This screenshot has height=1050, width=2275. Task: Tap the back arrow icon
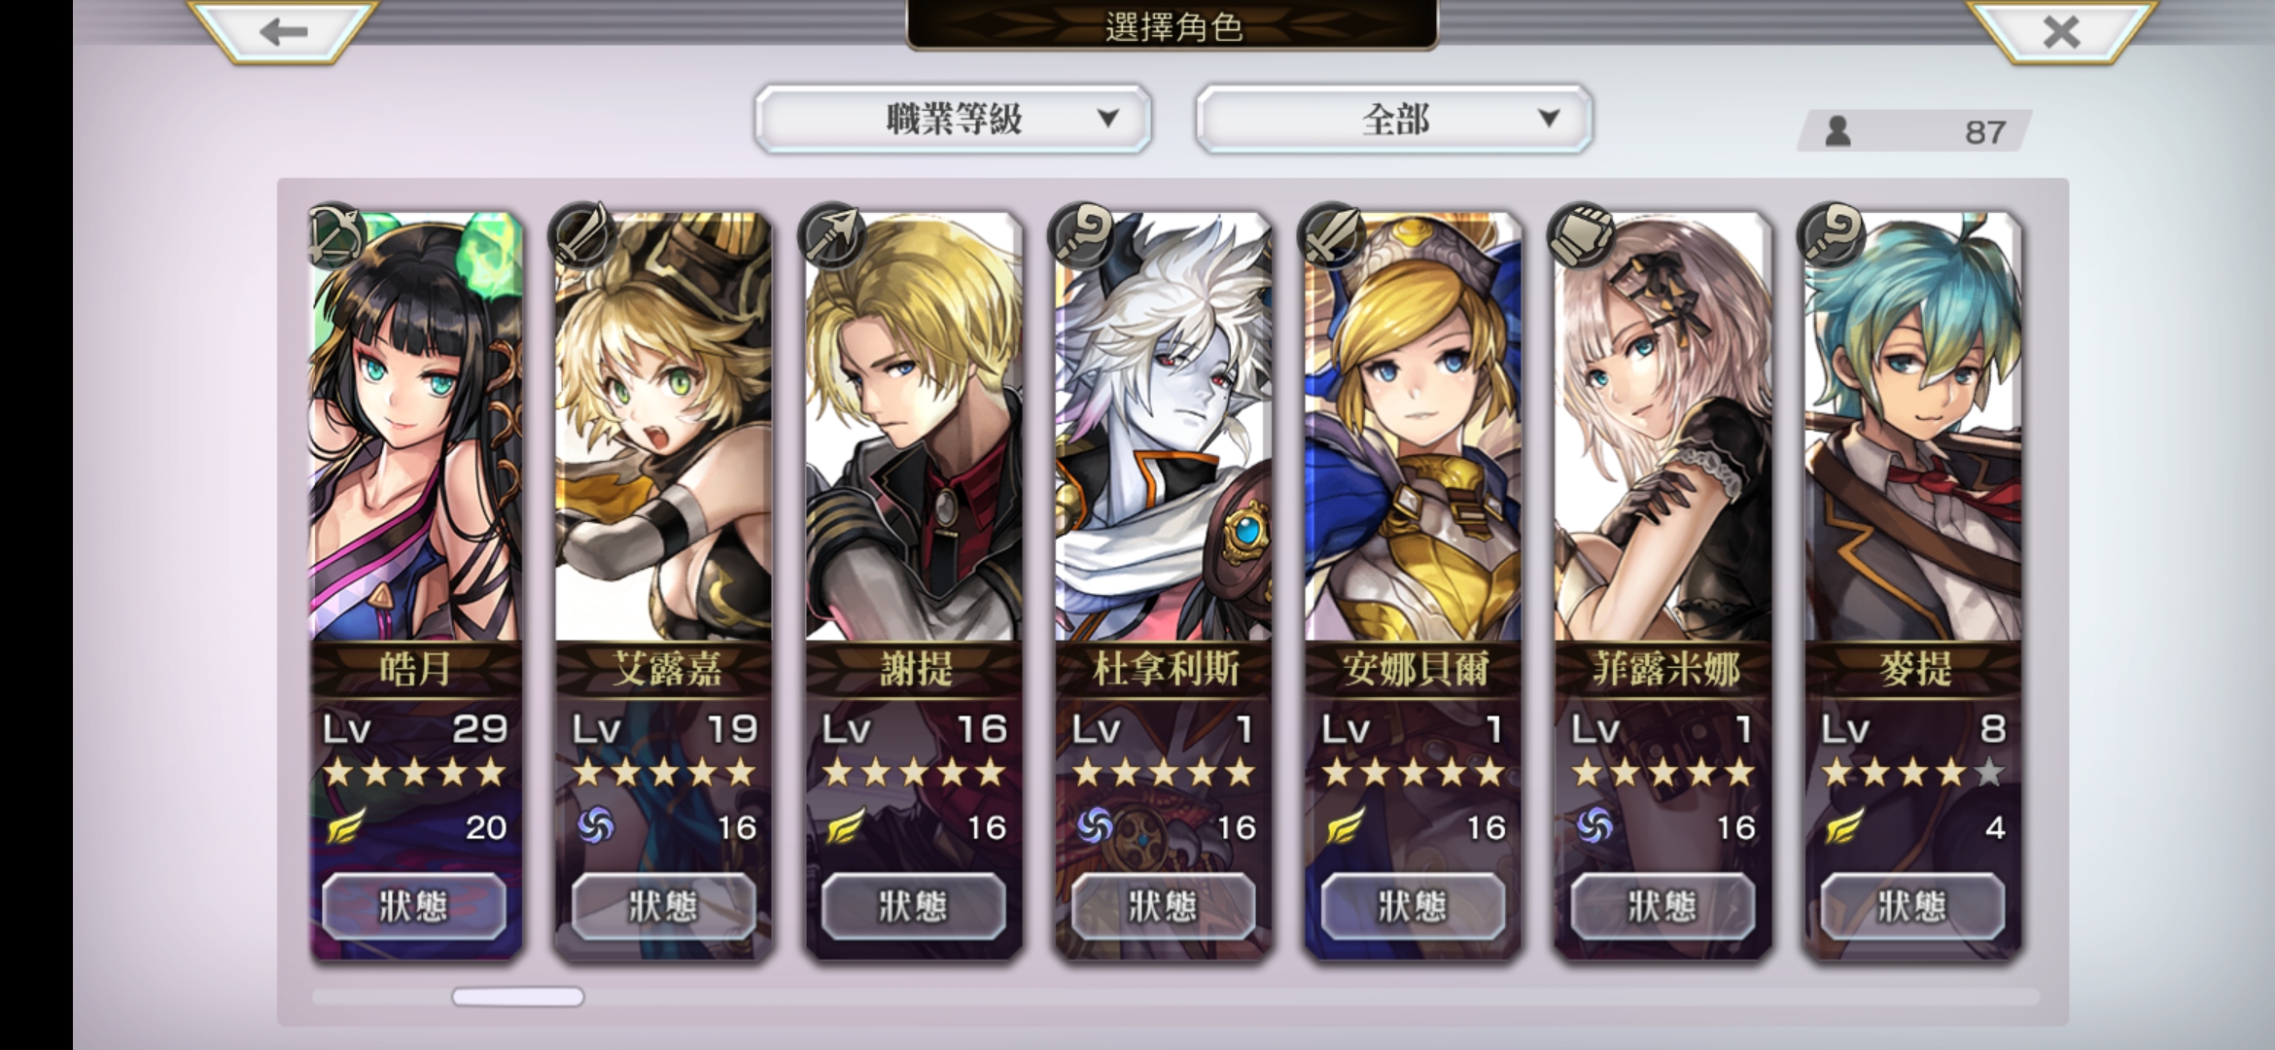click(283, 32)
